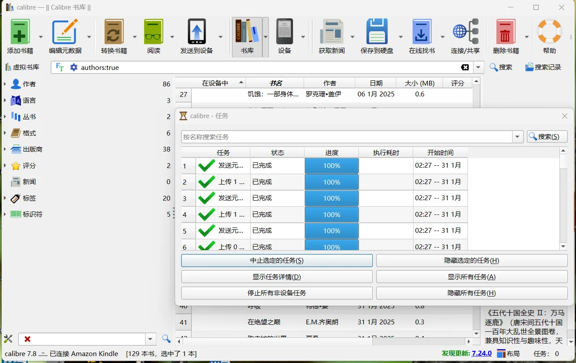Click the 100% progress bar in job row 1

[332, 165]
